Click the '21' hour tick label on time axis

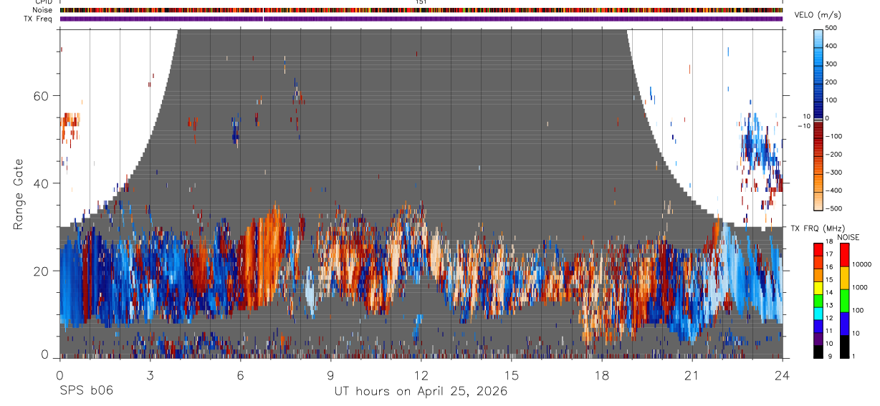[692, 374]
